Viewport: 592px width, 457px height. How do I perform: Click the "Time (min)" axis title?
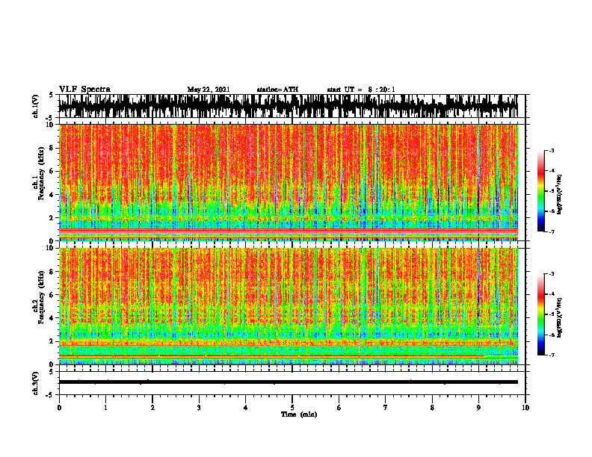[299, 414]
